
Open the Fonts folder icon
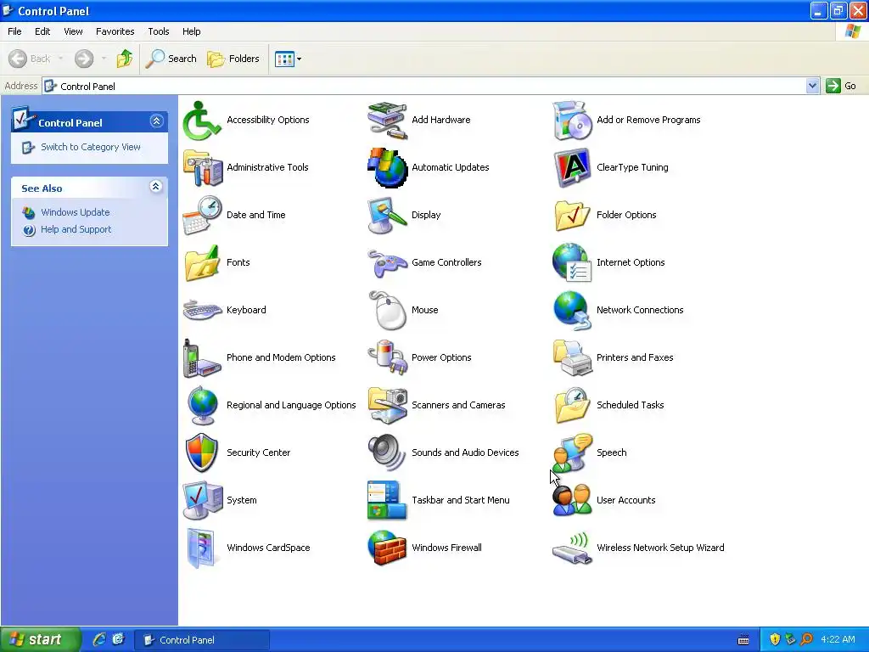202,263
